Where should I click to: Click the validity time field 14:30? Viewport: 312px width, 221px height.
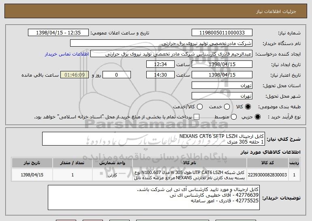point(160,75)
